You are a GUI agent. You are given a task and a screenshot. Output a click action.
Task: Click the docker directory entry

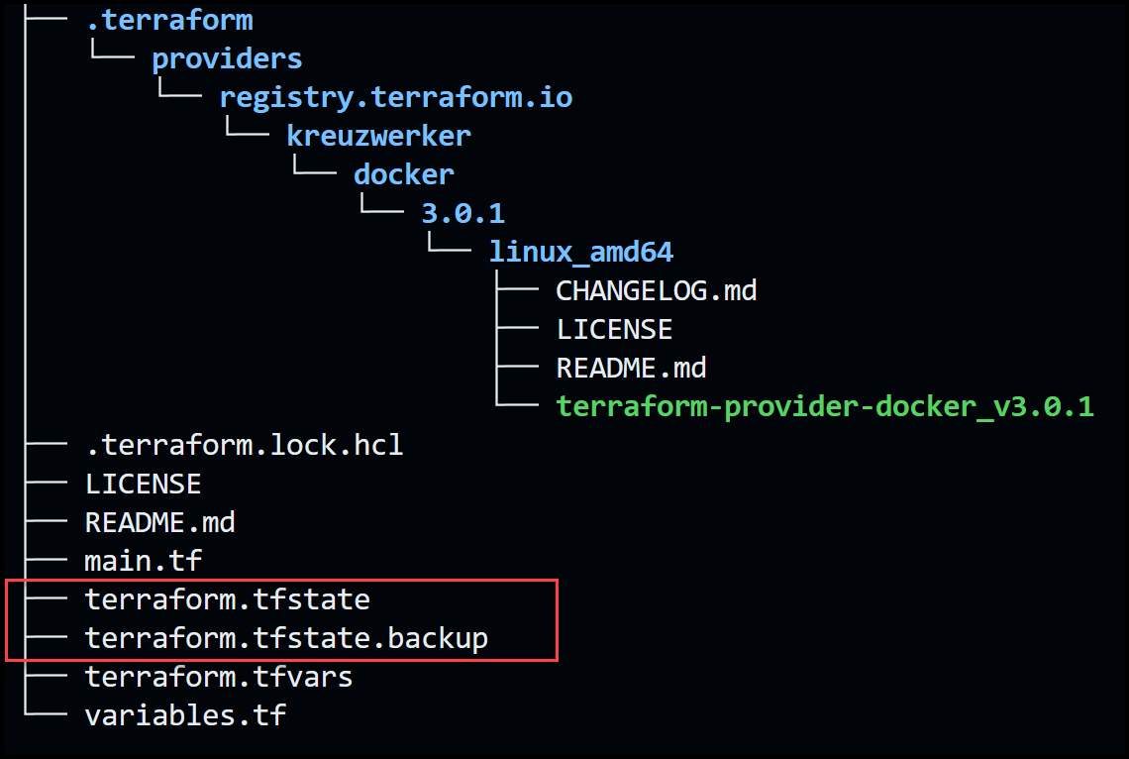(404, 174)
